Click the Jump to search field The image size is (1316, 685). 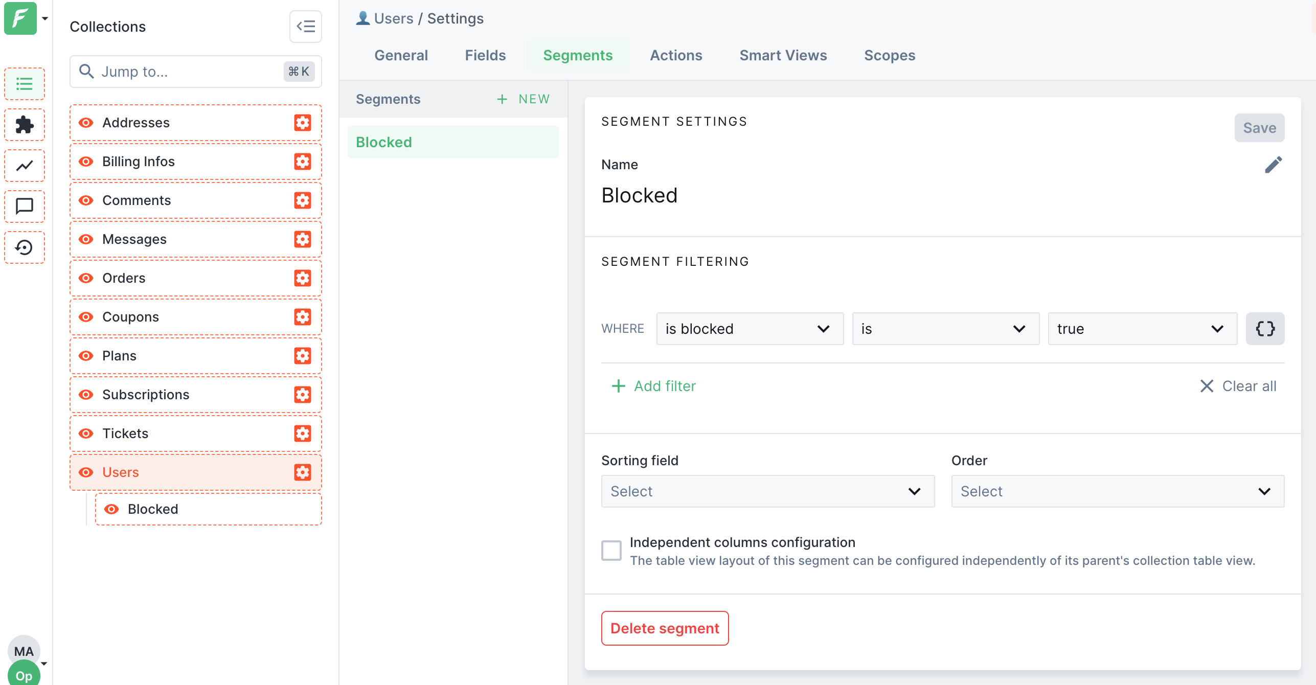click(189, 72)
